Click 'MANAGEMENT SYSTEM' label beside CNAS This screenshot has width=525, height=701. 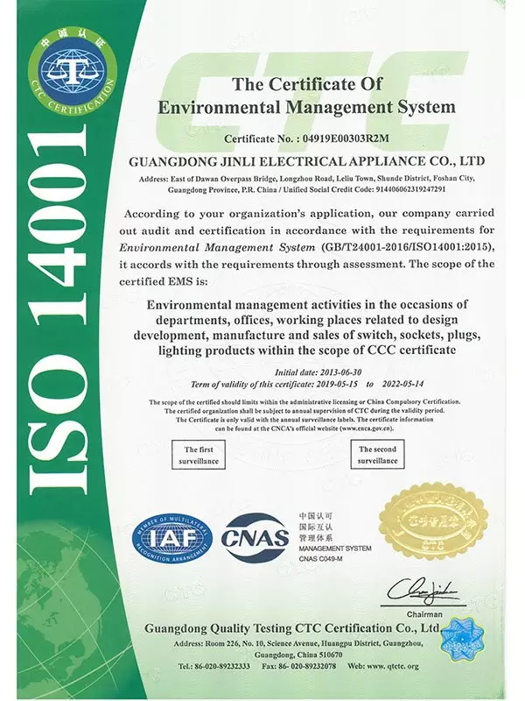pos(335,549)
